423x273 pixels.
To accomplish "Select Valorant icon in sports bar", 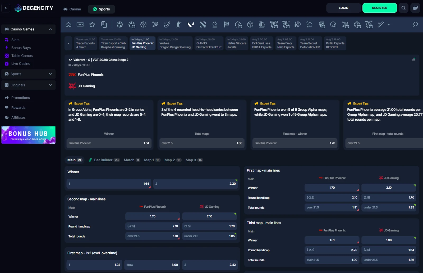I will pyautogui.click(x=191, y=25).
